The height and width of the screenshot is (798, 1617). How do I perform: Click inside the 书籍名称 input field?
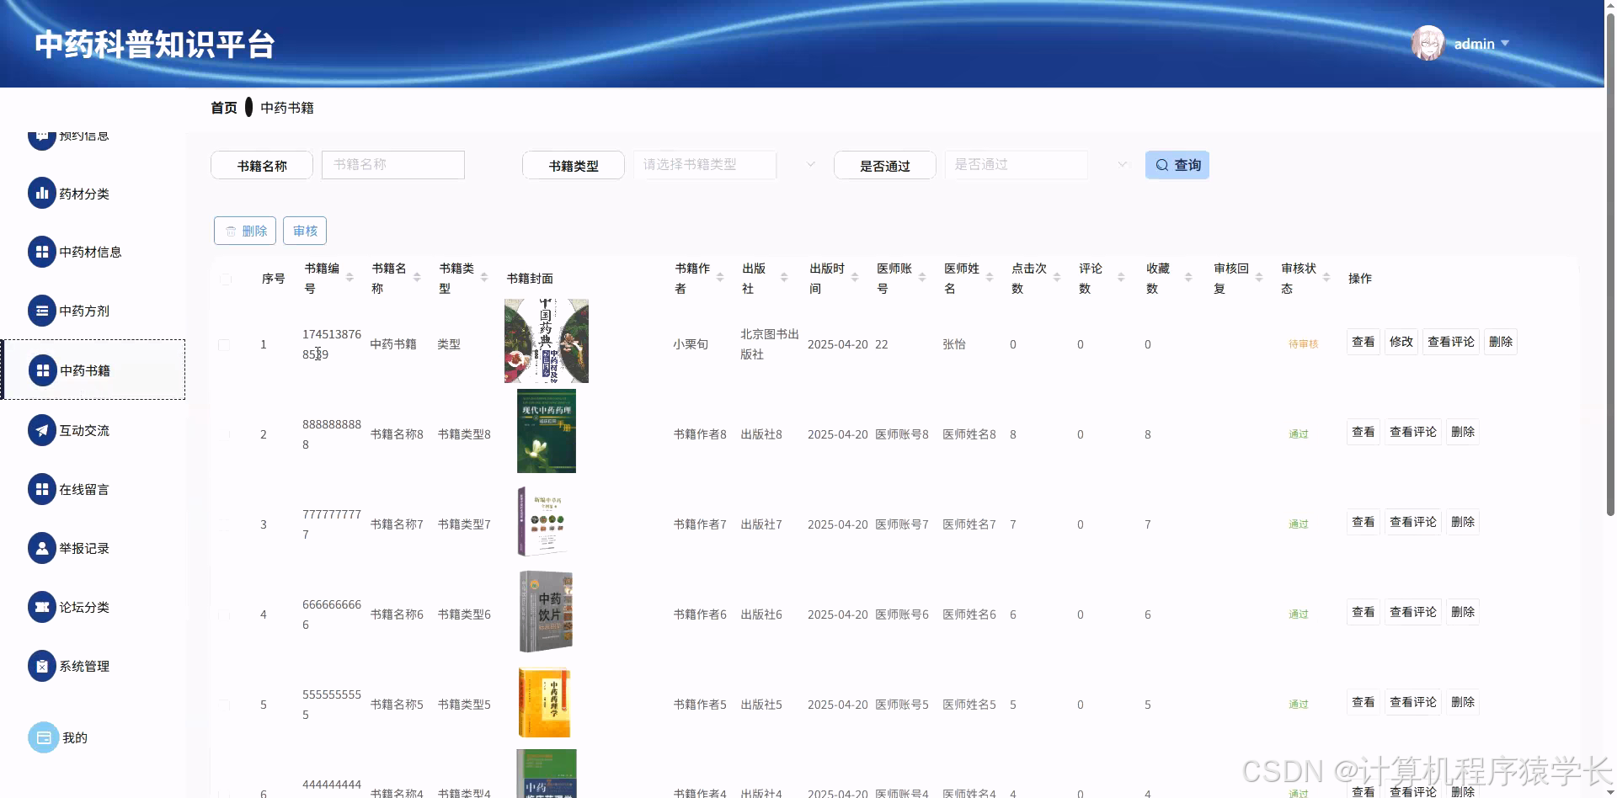click(392, 164)
